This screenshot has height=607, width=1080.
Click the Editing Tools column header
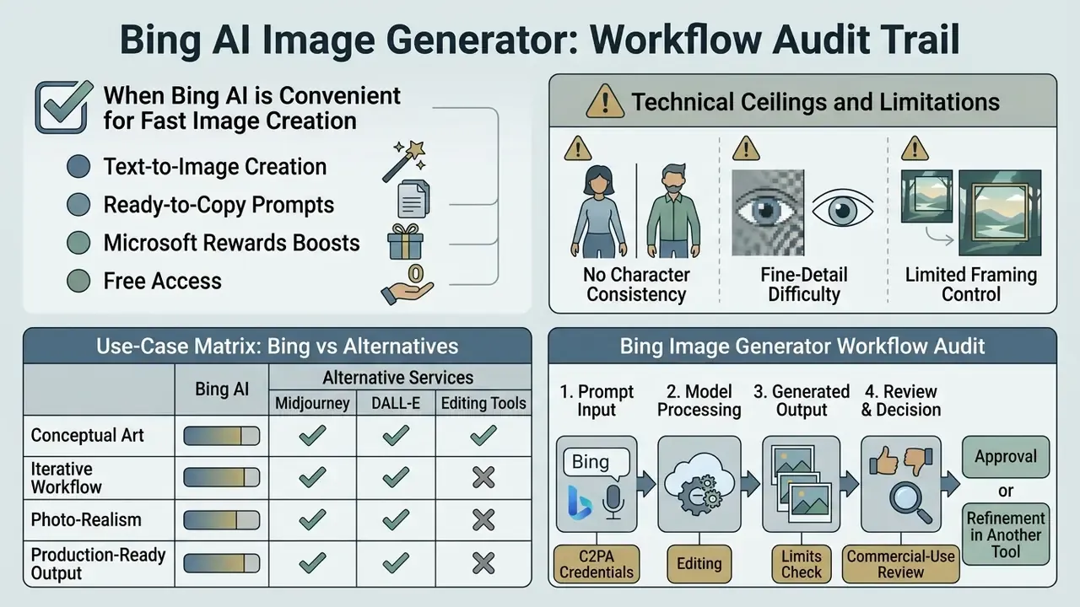tap(483, 403)
